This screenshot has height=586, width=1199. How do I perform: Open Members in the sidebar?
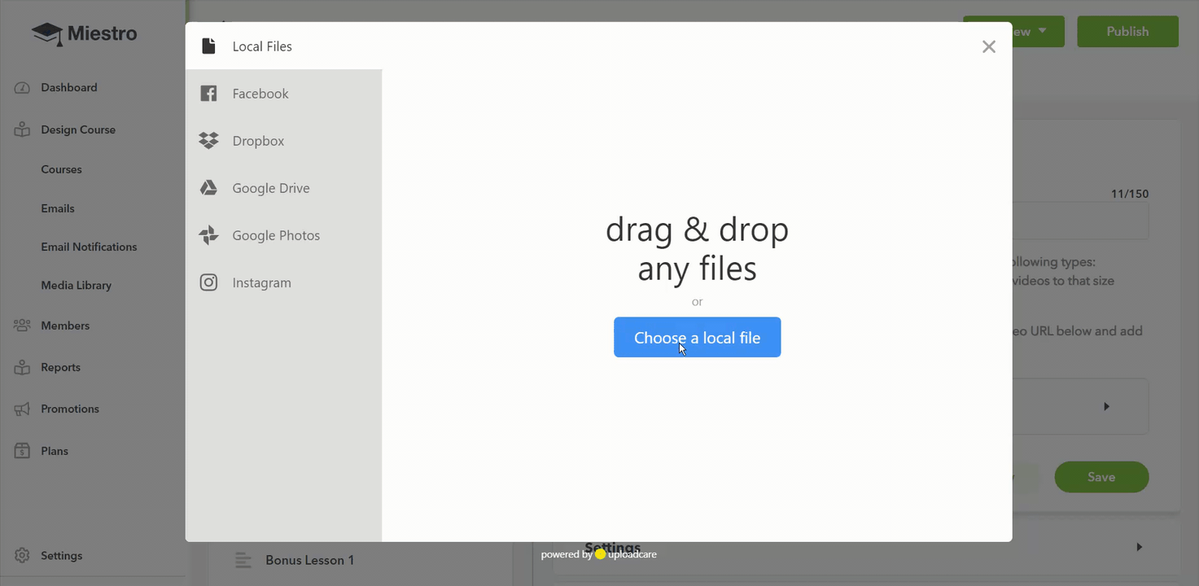pyautogui.click(x=65, y=326)
